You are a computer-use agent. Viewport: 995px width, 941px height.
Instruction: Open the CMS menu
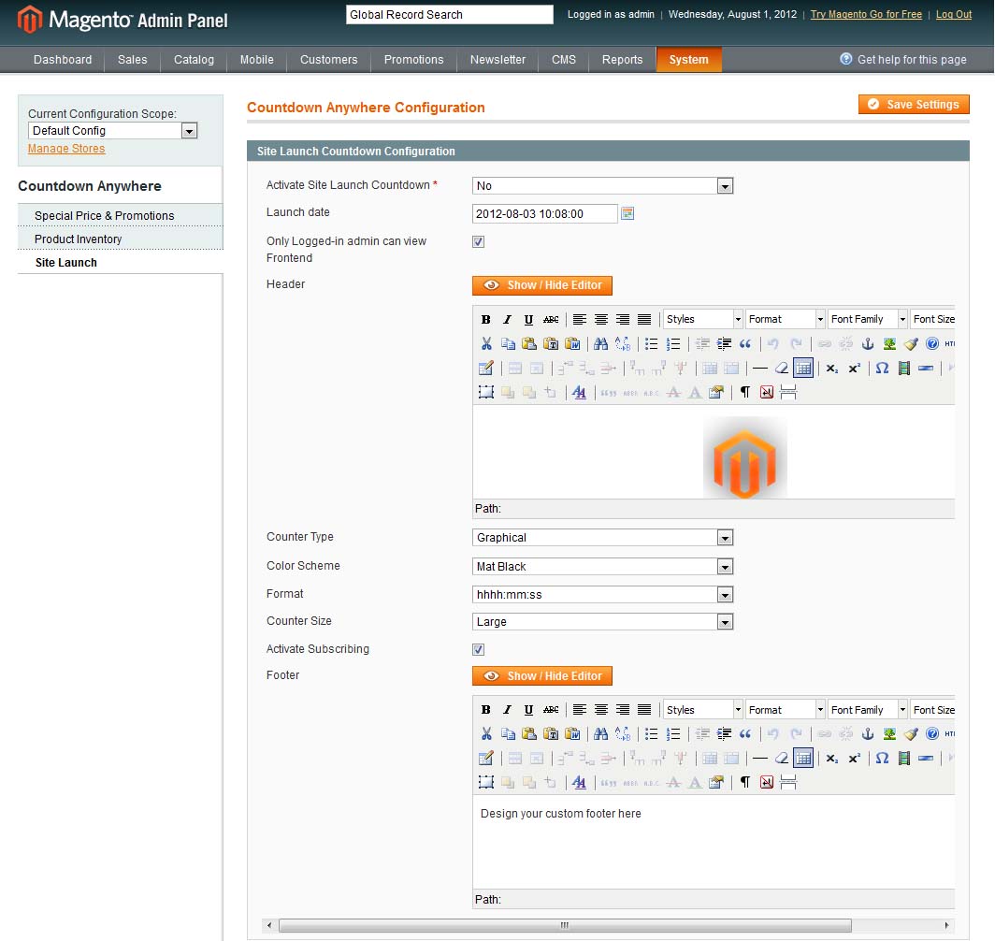(x=564, y=60)
